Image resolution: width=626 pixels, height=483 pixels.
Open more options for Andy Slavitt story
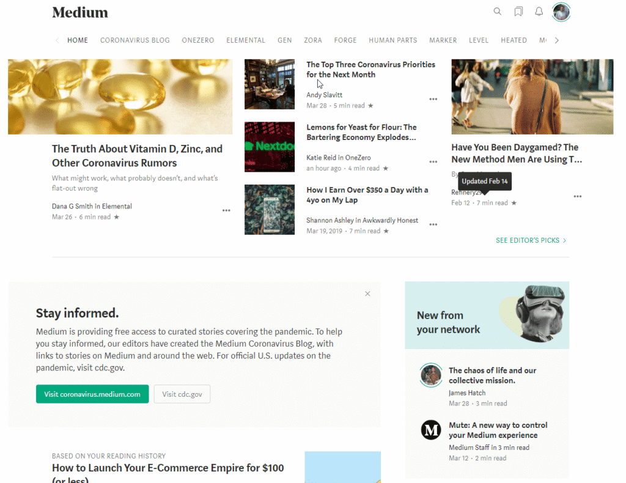coord(433,99)
